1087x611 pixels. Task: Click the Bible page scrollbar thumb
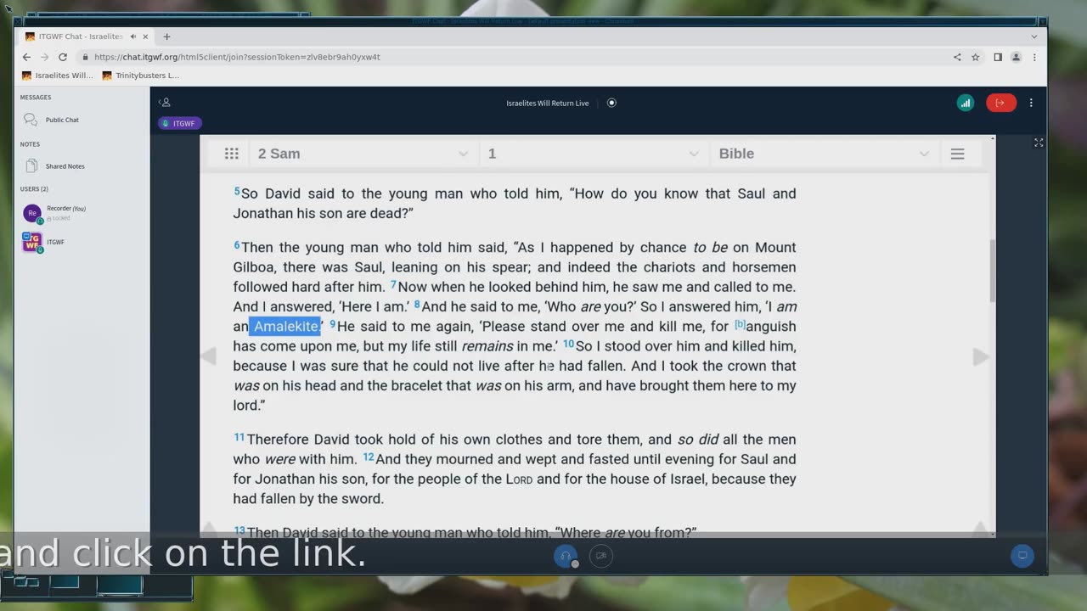[x=992, y=270]
